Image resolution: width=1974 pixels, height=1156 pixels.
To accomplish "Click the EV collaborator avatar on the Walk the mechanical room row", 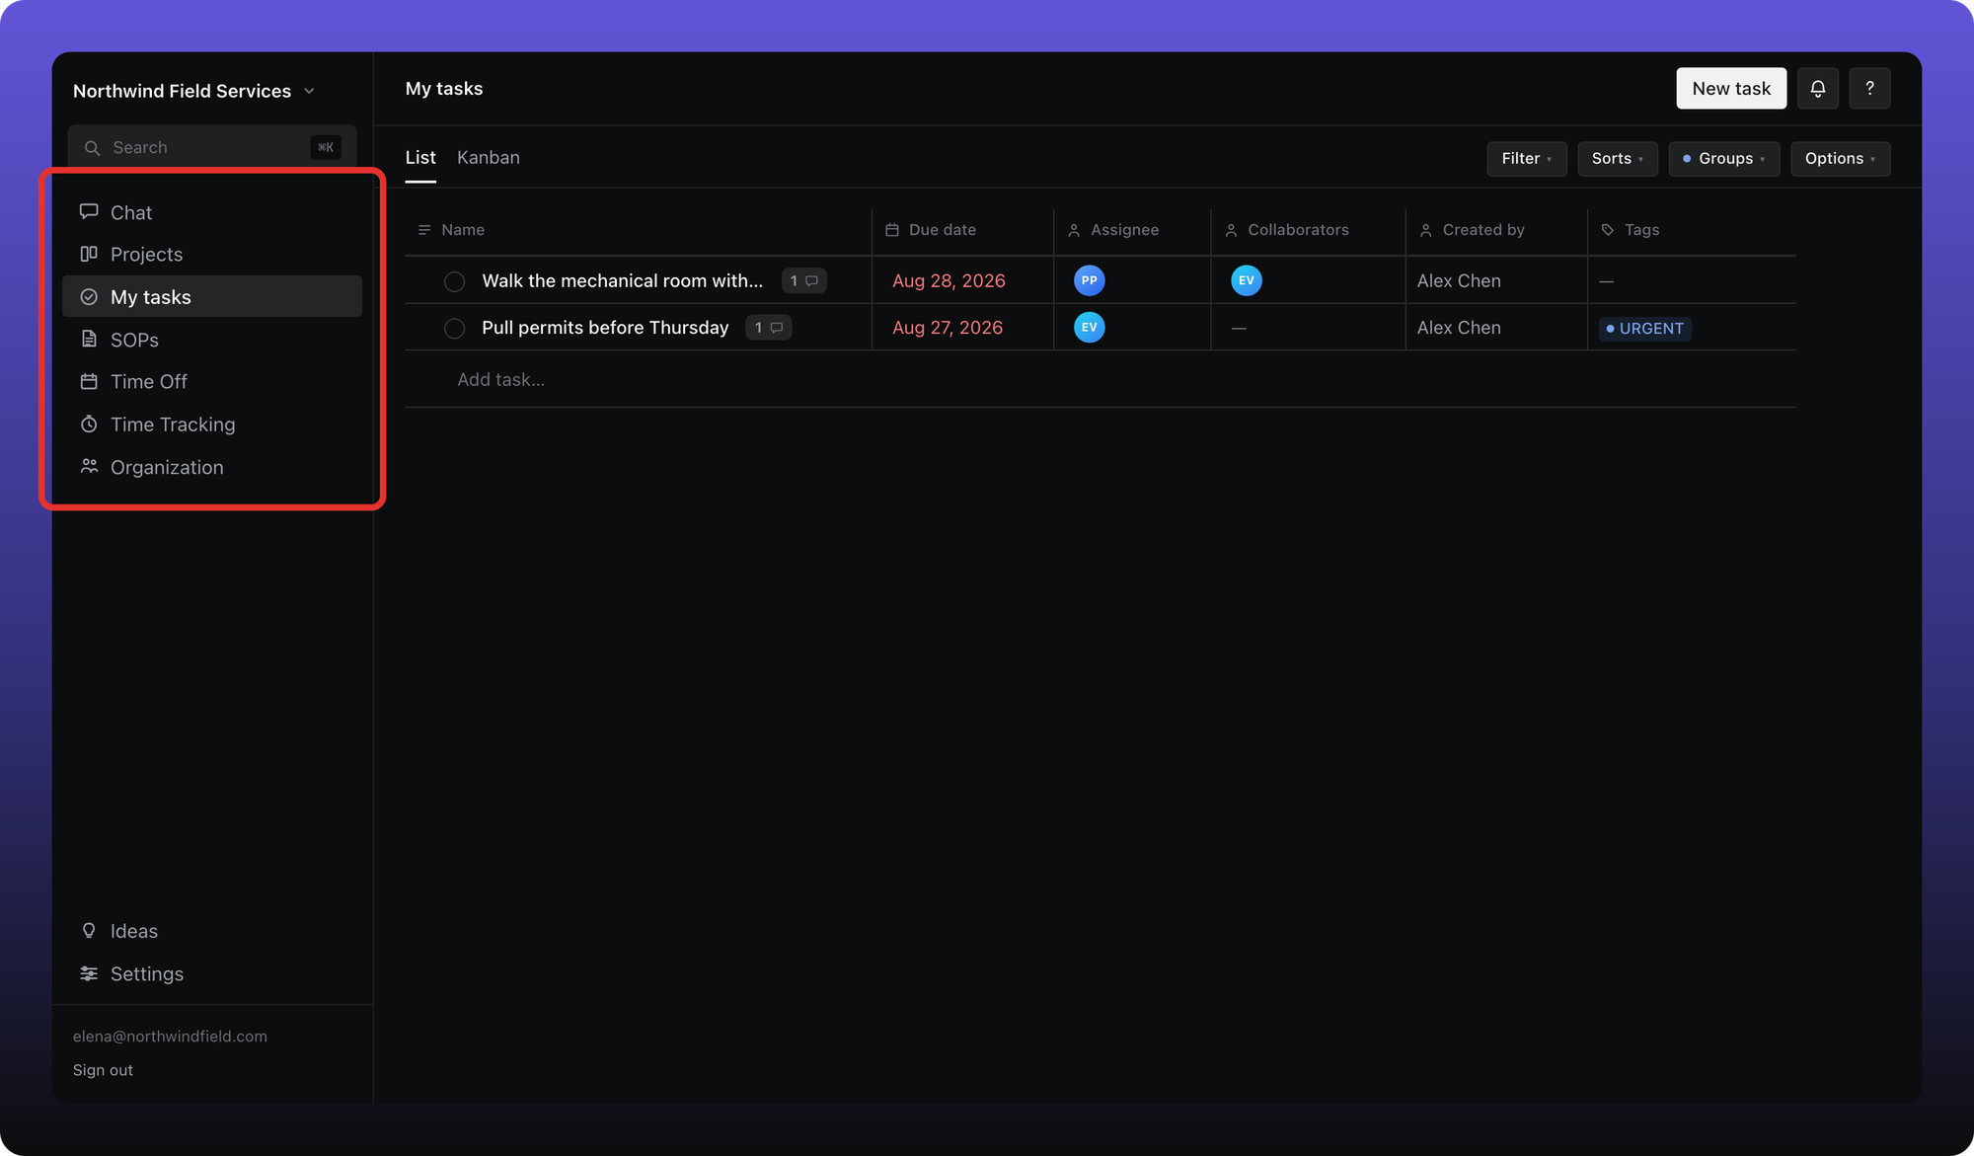I will point(1246,280).
